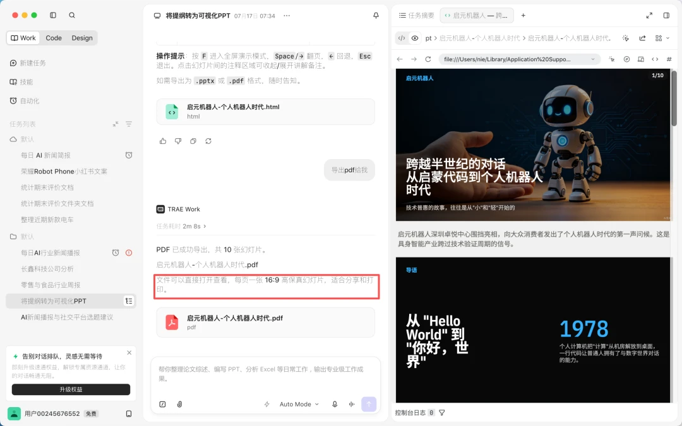Attach a file with the paperclip icon
Screen dimensions: 682x426
click(x=179, y=404)
